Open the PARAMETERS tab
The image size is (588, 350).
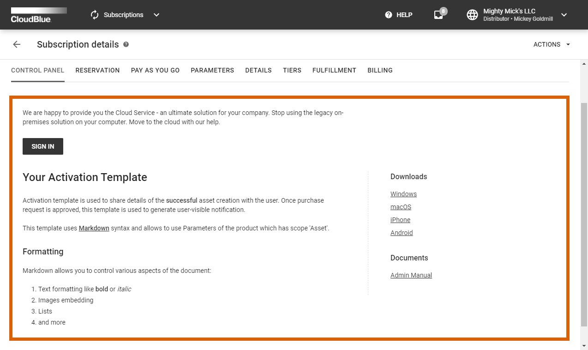[212, 70]
